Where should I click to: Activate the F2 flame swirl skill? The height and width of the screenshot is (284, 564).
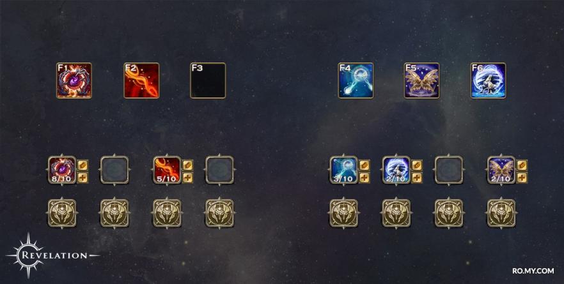141,80
